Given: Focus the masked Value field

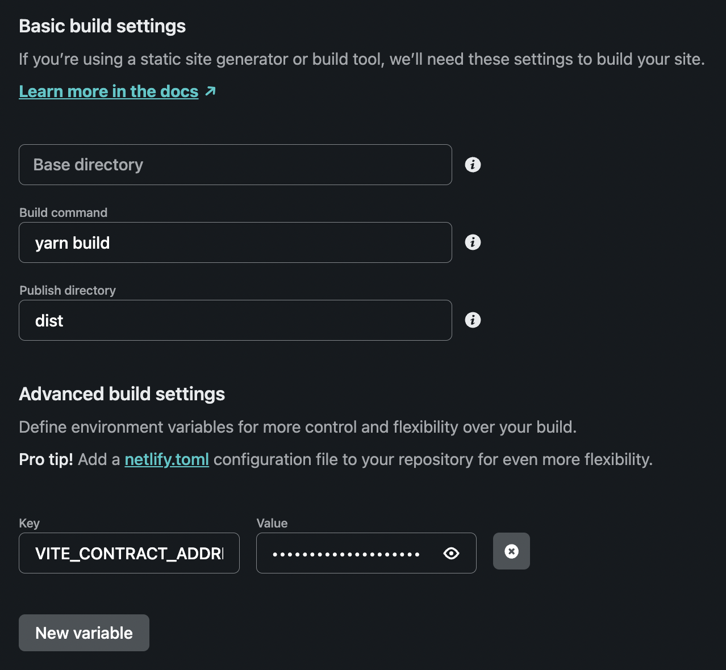Looking at the screenshot, I should click(347, 553).
